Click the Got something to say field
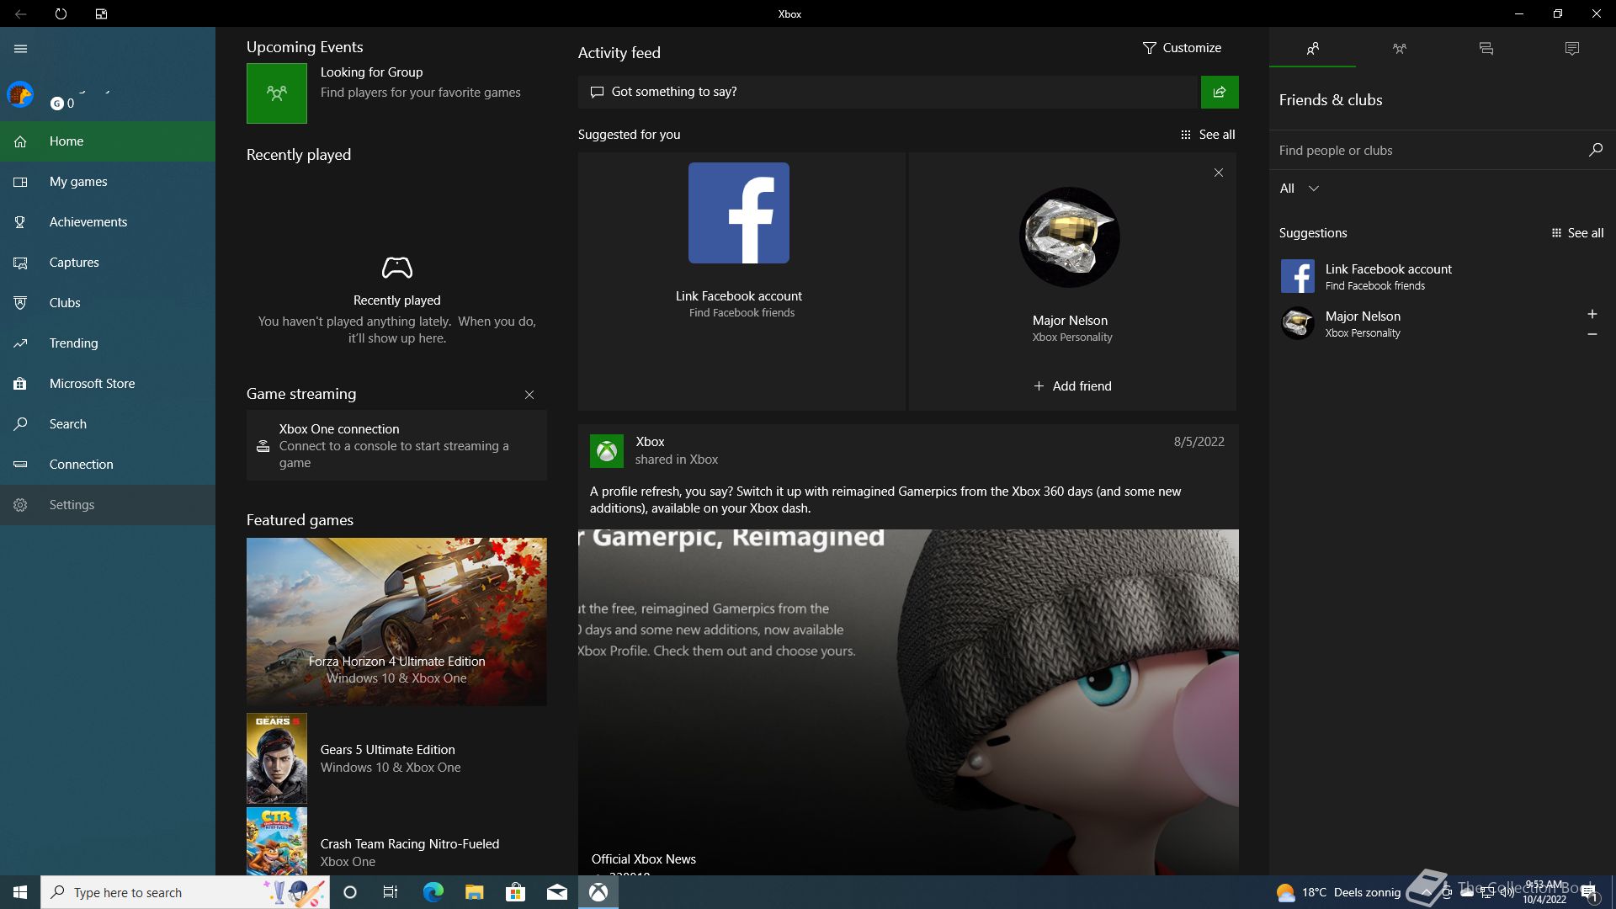 point(887,92)
